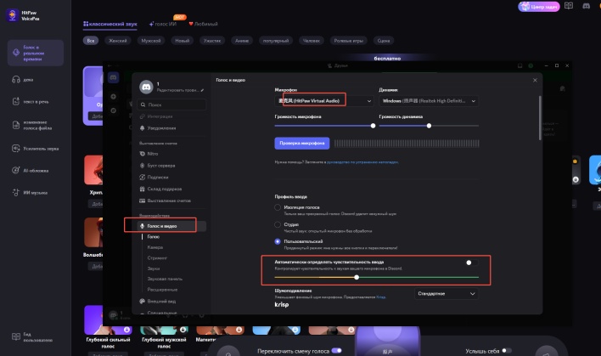Select the Female filter chip
Image resolution: width=601 pixels, height=356 pixels.
point(118,40)
